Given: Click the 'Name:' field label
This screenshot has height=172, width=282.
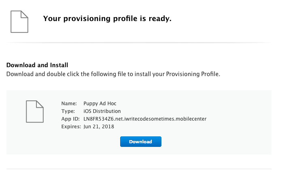Looking at the screenshot, I should 69,104.
